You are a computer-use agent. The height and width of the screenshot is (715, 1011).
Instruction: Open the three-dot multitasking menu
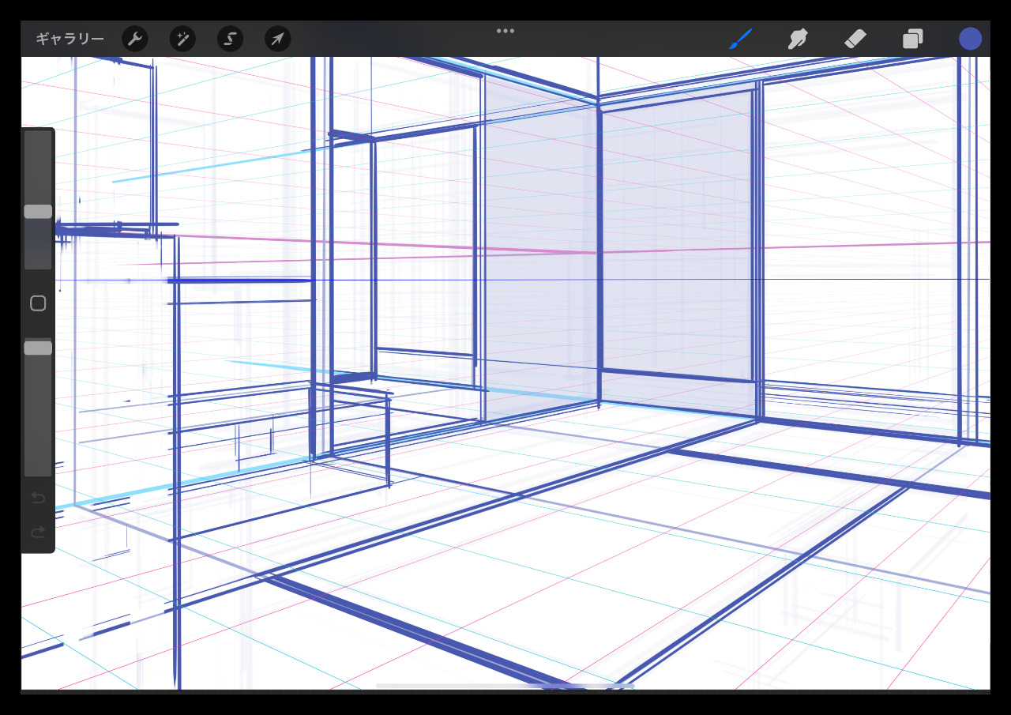click(505, 31)
